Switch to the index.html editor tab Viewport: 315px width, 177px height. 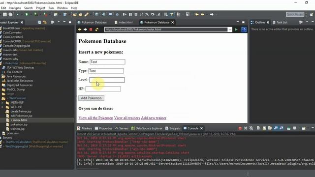tap(124, 22)
